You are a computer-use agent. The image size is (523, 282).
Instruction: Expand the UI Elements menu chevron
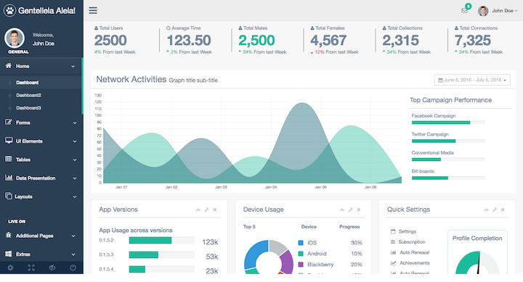tap(75, 141)
